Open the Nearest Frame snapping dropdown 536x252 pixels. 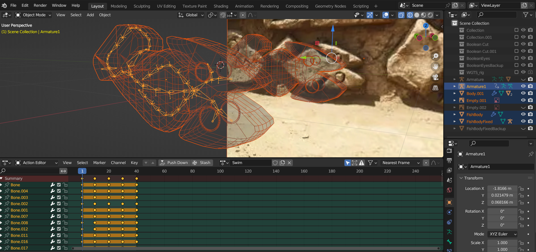tap(400, 163)
